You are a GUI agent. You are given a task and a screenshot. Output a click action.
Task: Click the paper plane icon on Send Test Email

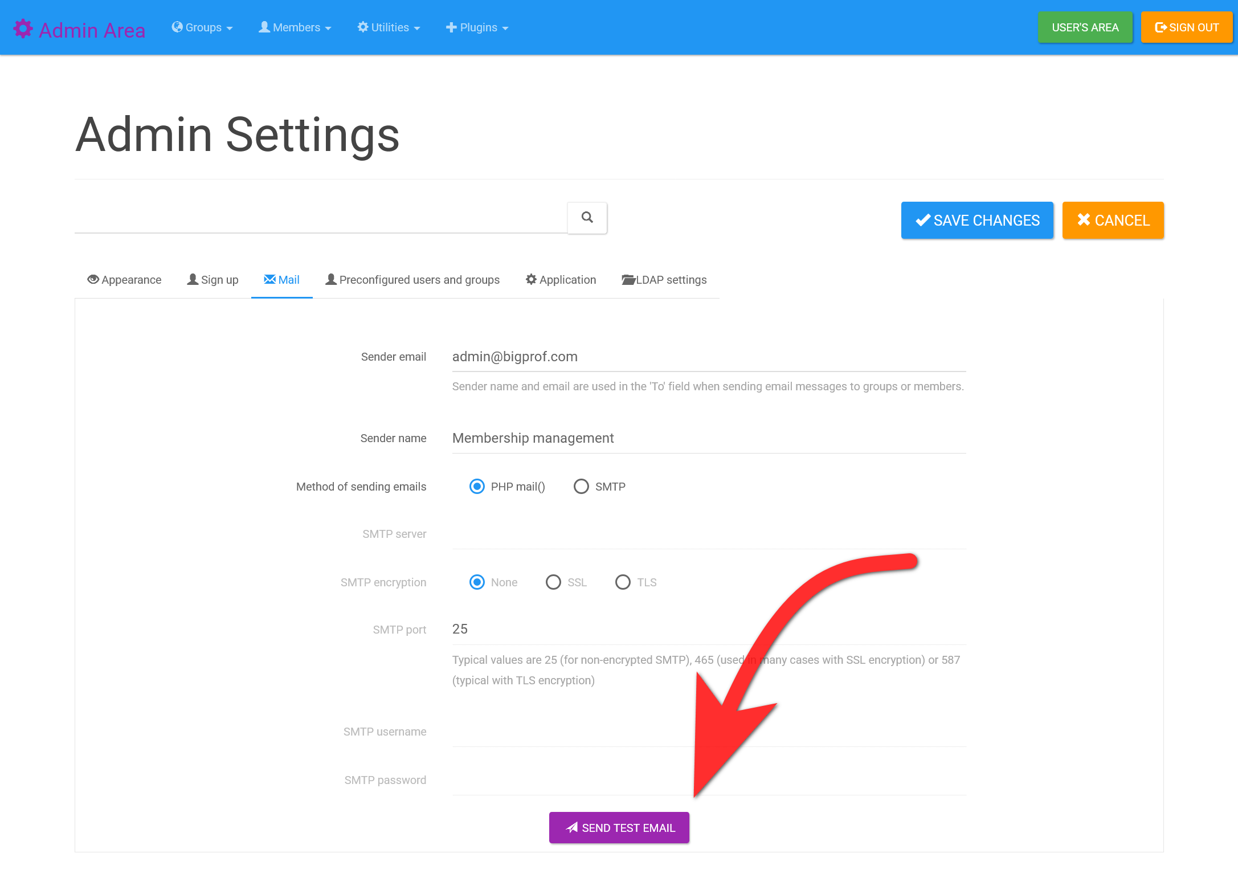(x=571, y=827)
